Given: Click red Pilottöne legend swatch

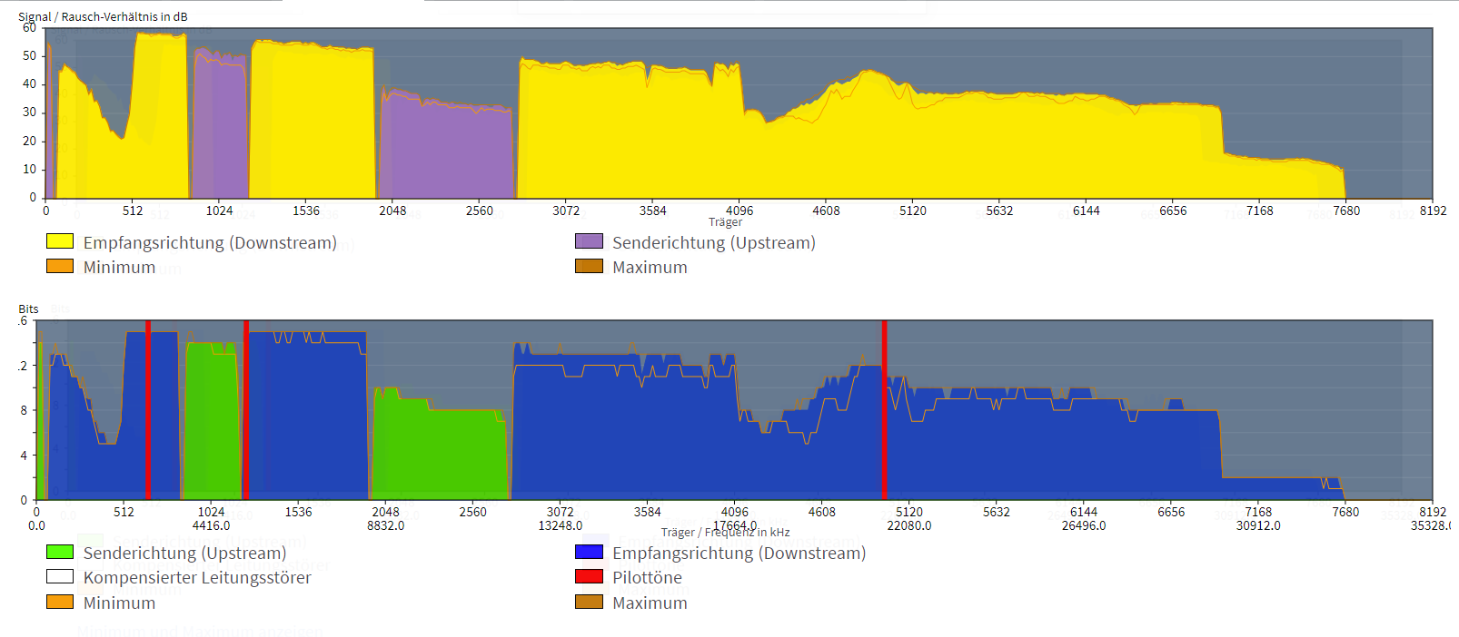Looking at the screenshot, I should pos(589,576).
